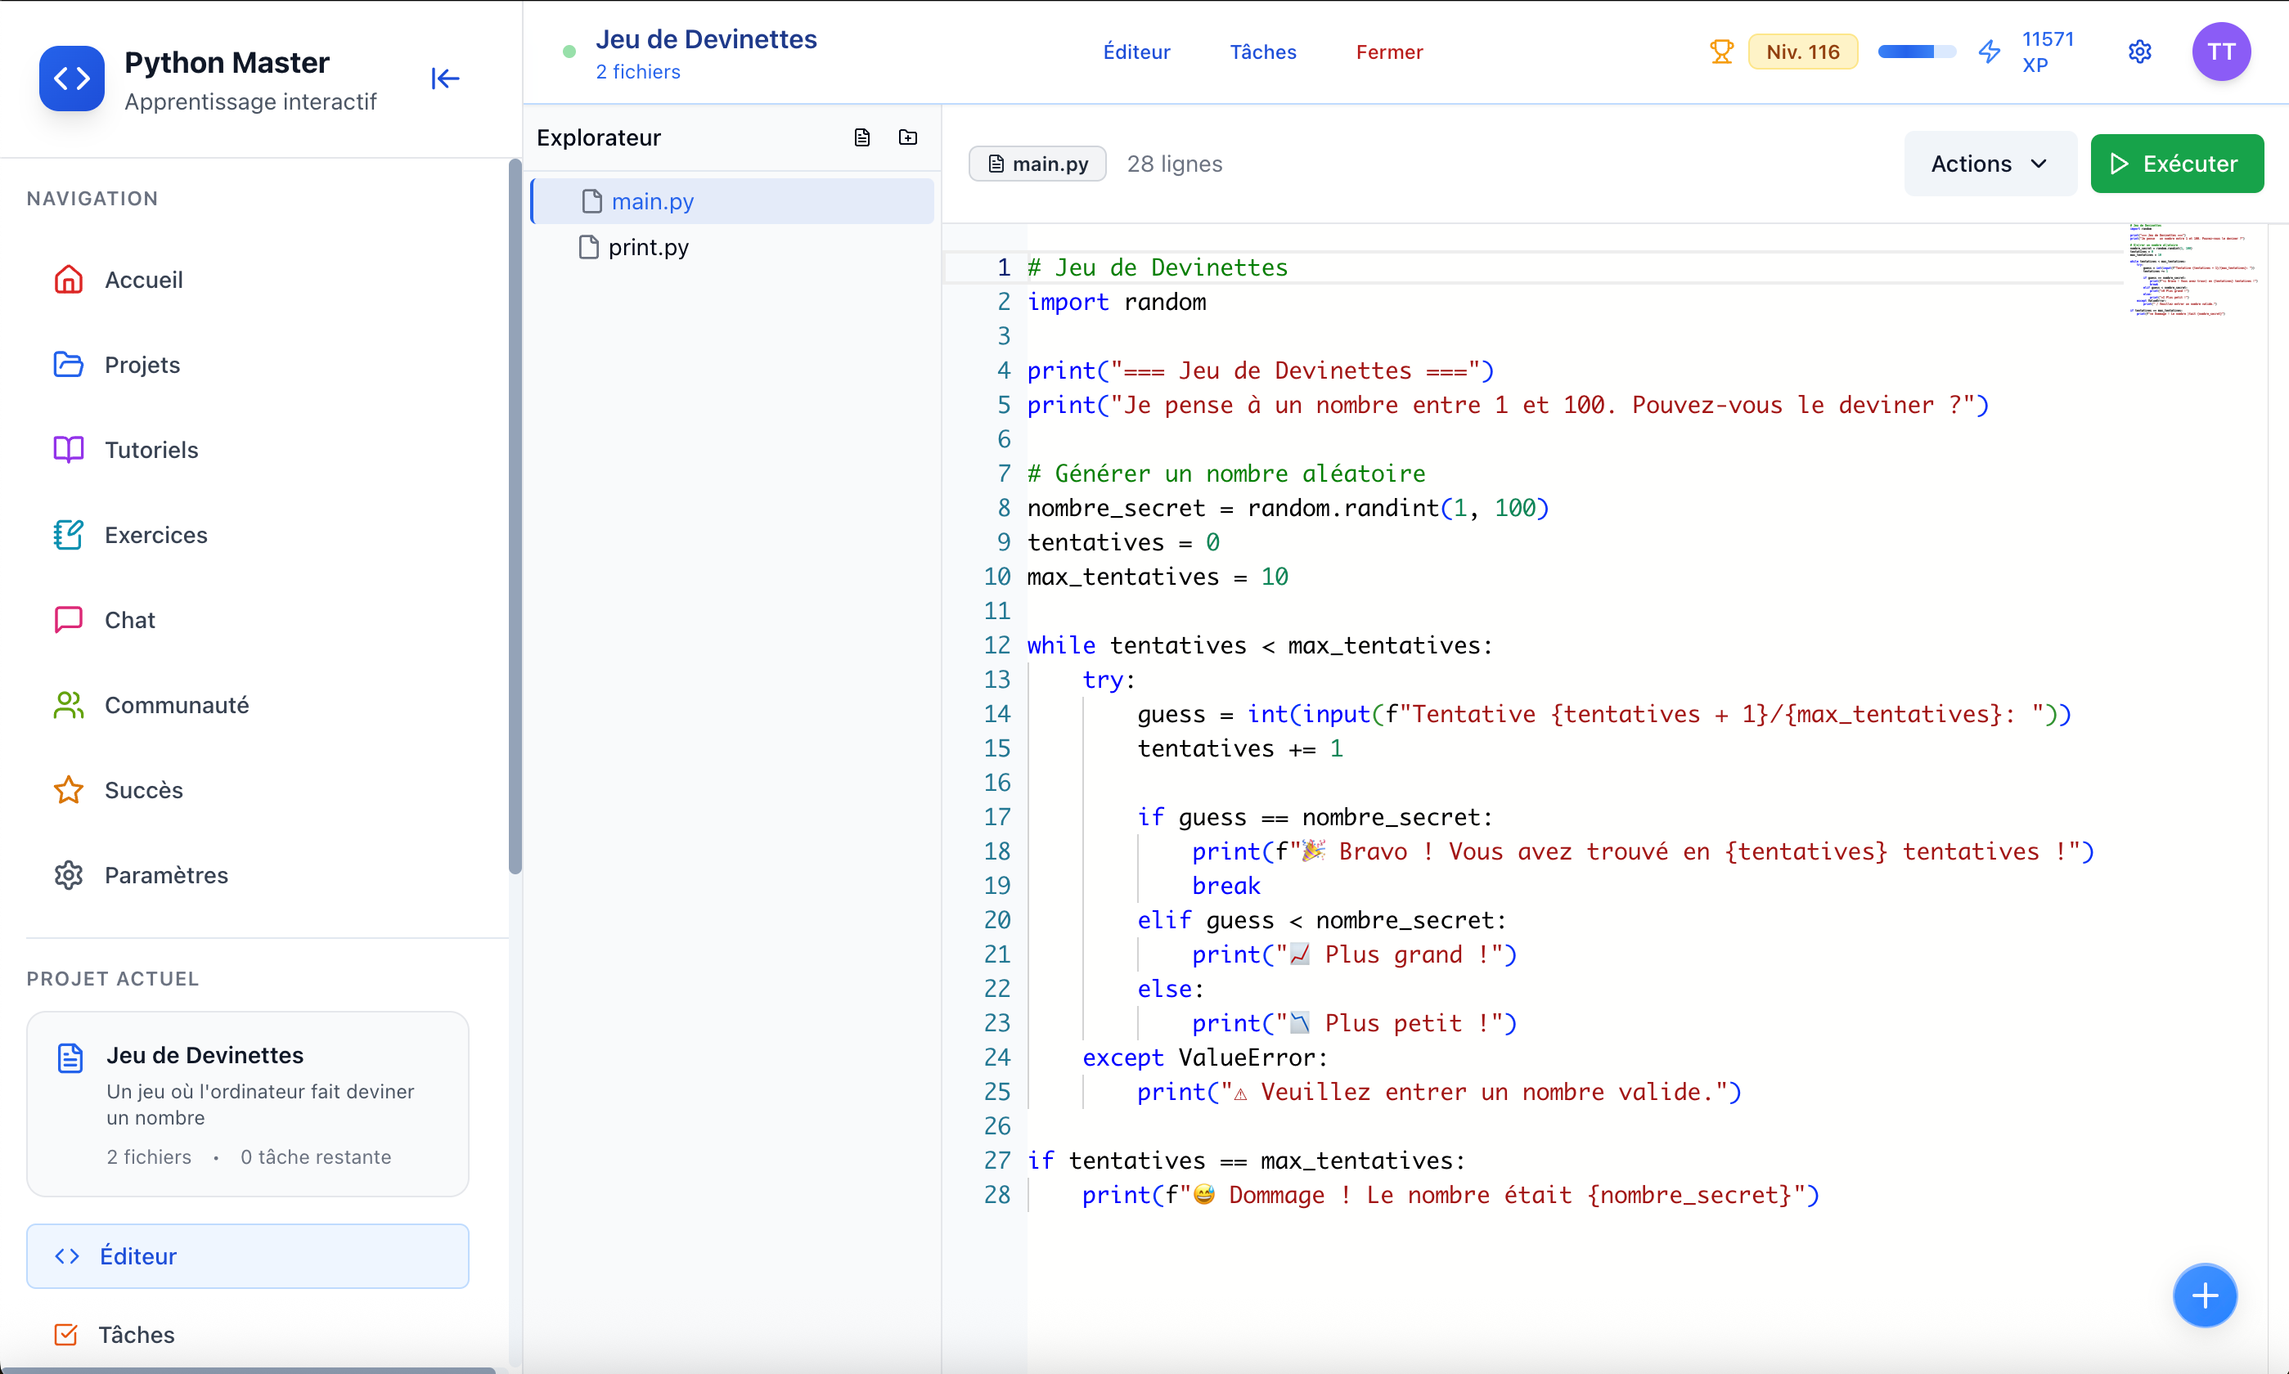Collapse the sidebar with arrow icon

(x=445, y=79)
